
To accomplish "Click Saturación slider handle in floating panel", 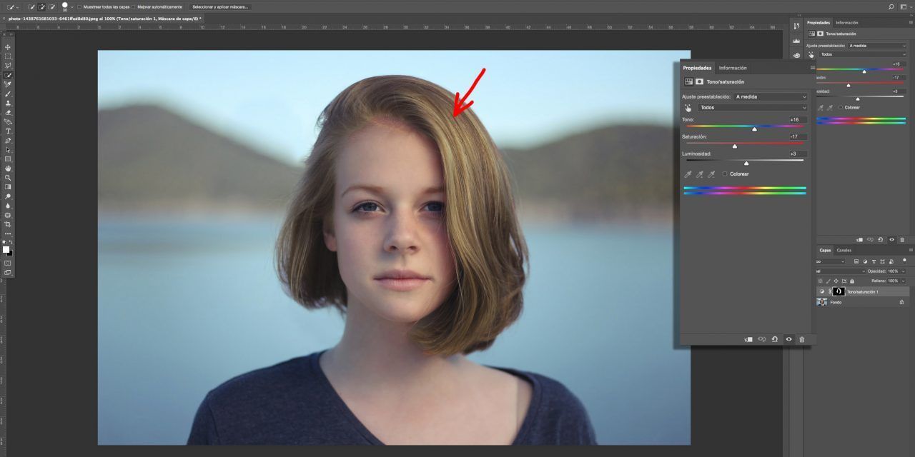I will tap(735, 146).
